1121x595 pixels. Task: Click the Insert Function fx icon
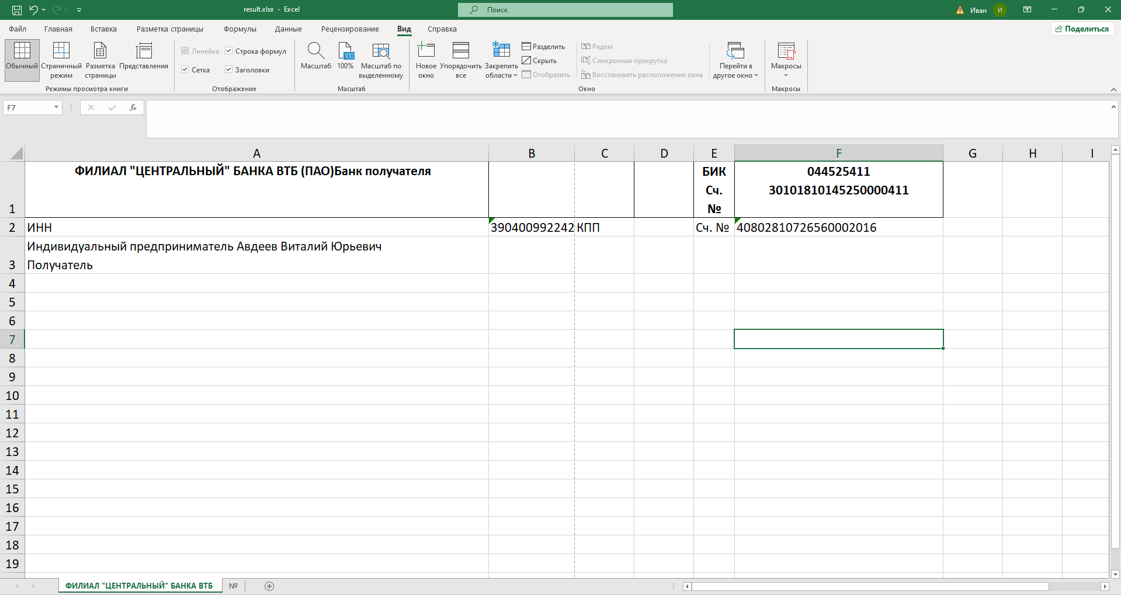[133, 107]
